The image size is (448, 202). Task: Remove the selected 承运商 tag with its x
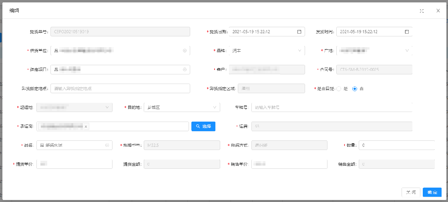(x=86, y=126)
